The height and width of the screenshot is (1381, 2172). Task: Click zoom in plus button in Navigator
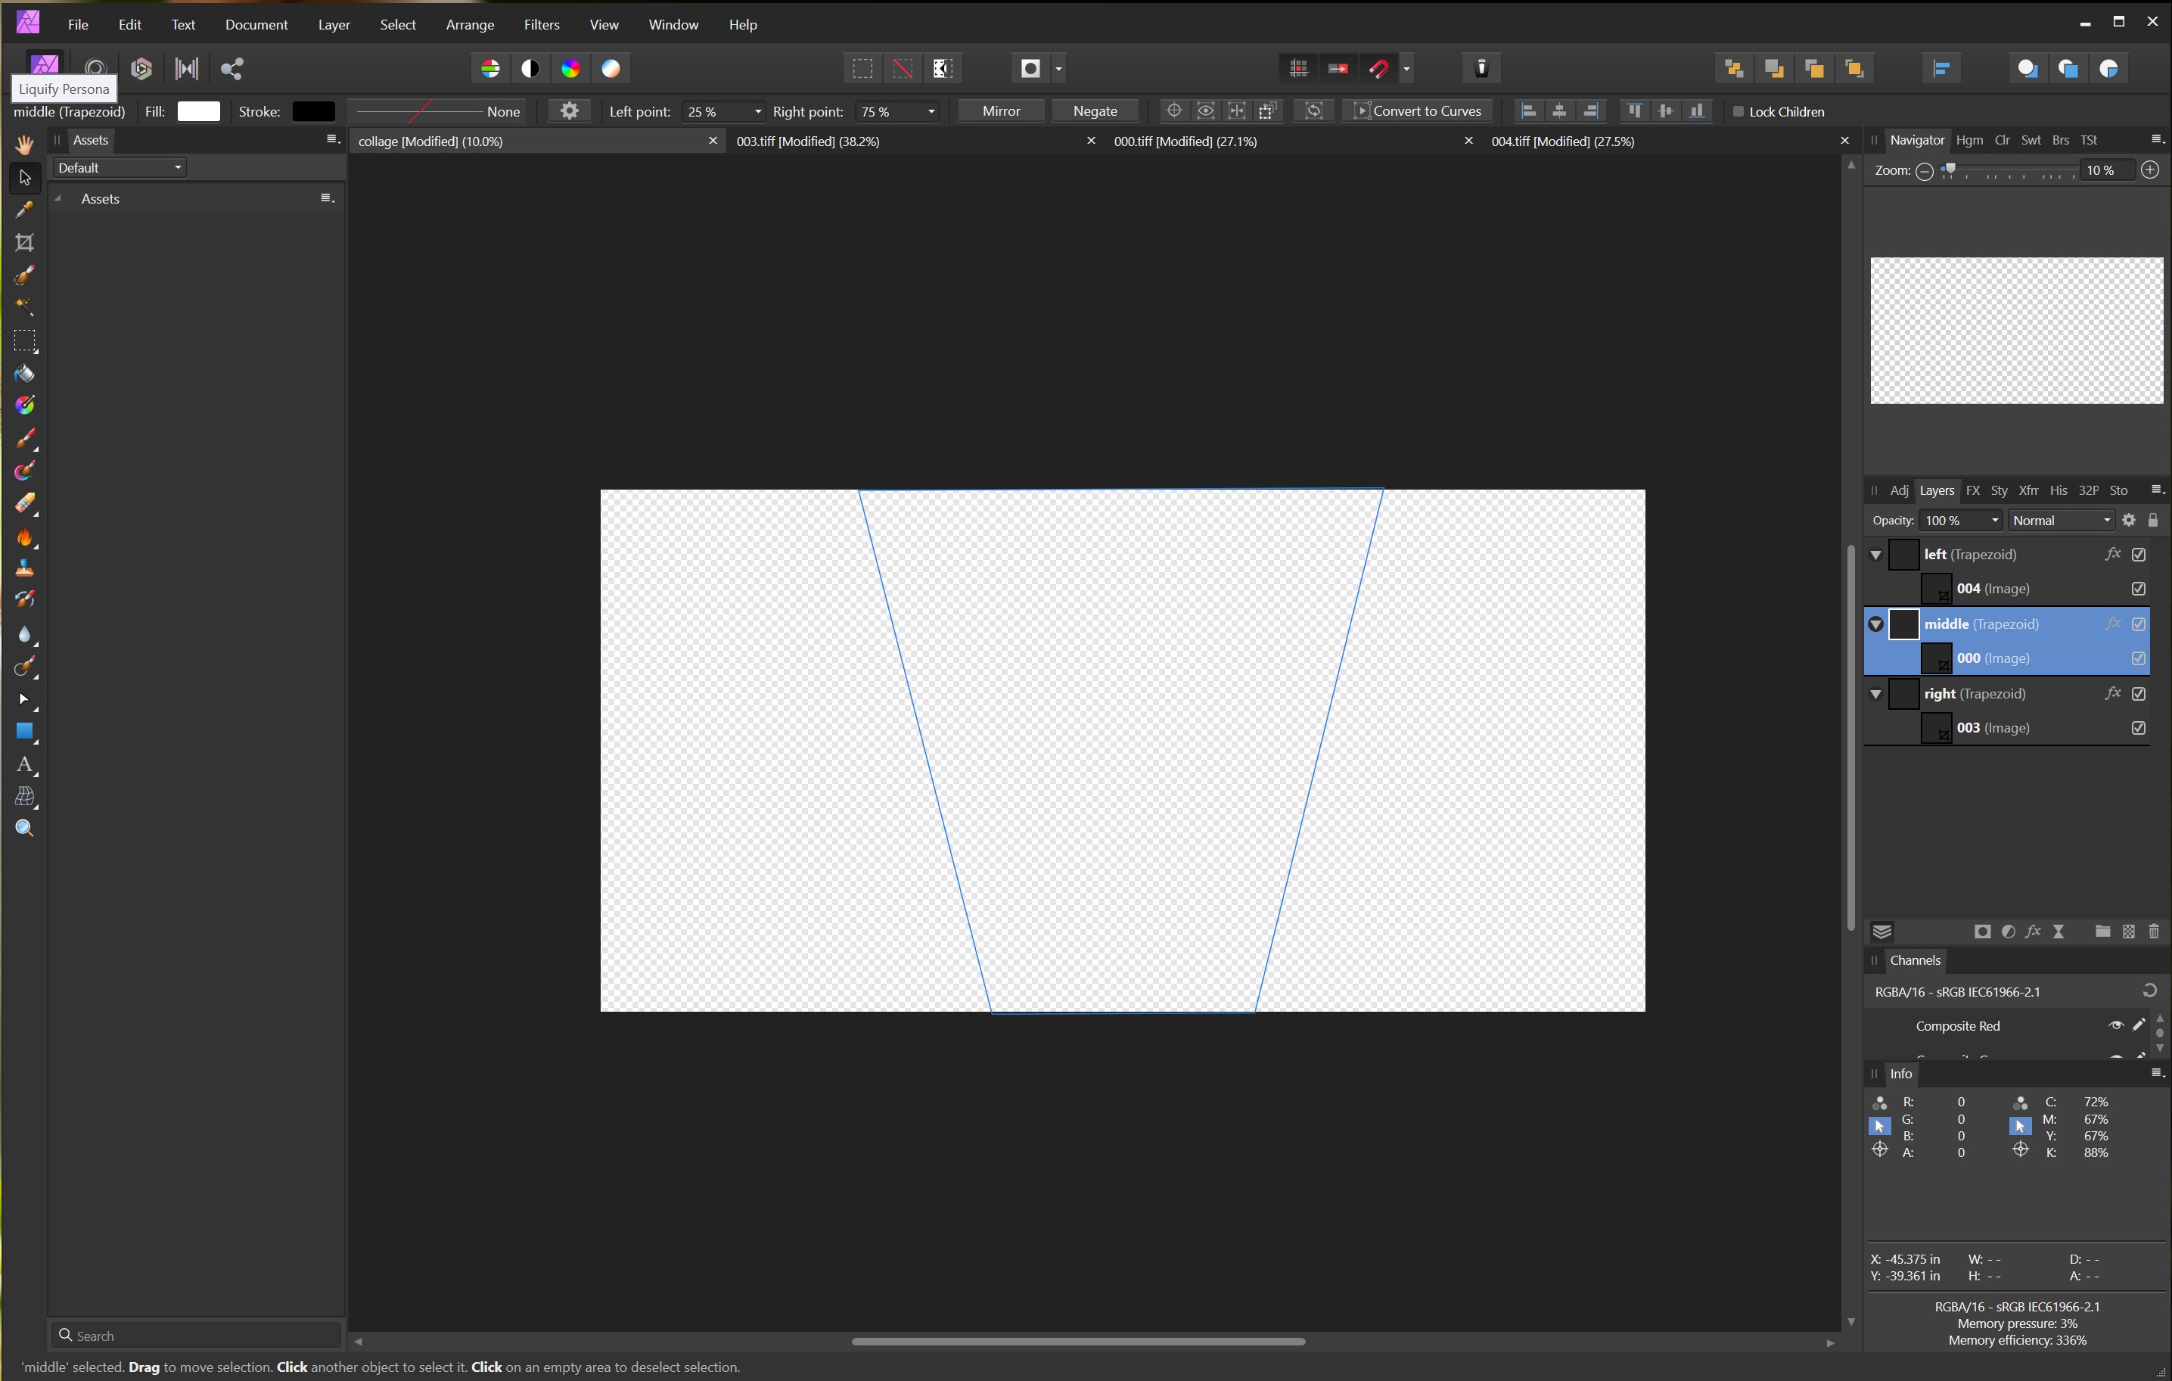pos(2150,170)
